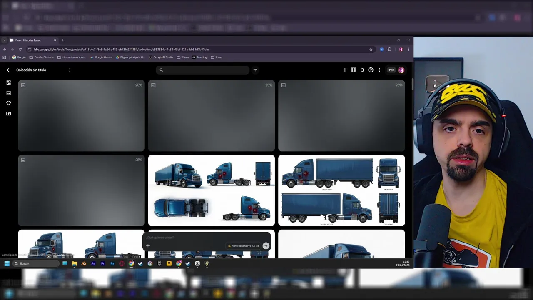Click the labs.google address bar

[x=200, y=49]
